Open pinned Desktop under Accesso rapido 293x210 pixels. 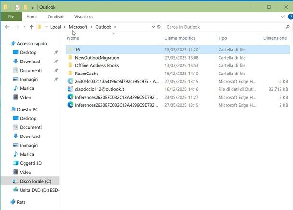28,52
